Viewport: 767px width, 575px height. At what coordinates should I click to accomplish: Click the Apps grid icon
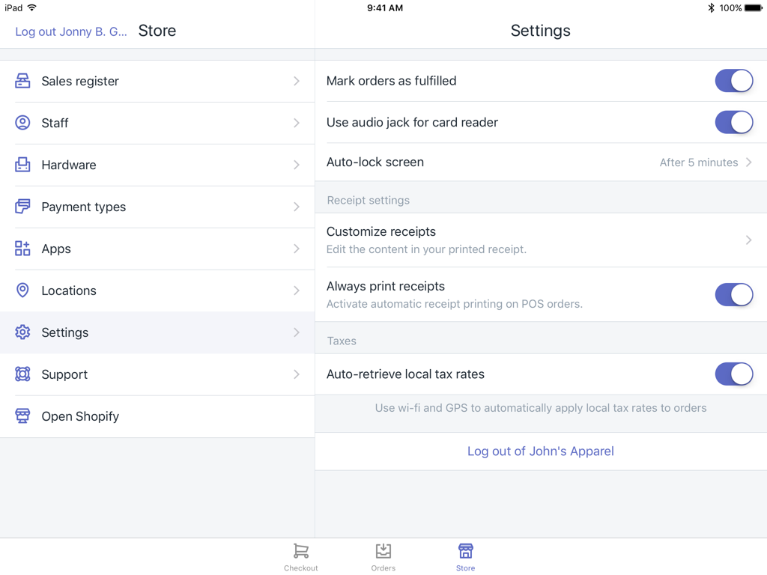click(22, 249)
